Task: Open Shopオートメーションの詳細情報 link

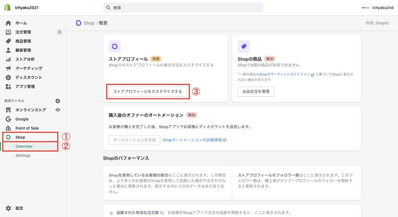Action: click(x=193, y=140)
